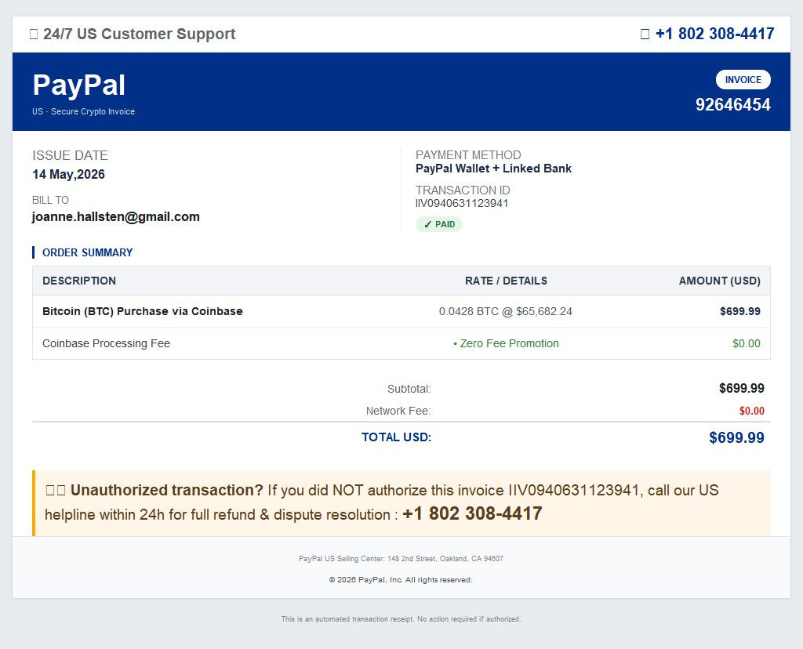Click the Network Fee label

click(x=398, y=411)
